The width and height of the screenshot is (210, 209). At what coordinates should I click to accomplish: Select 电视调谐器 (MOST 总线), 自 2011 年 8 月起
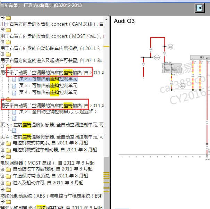48,163
